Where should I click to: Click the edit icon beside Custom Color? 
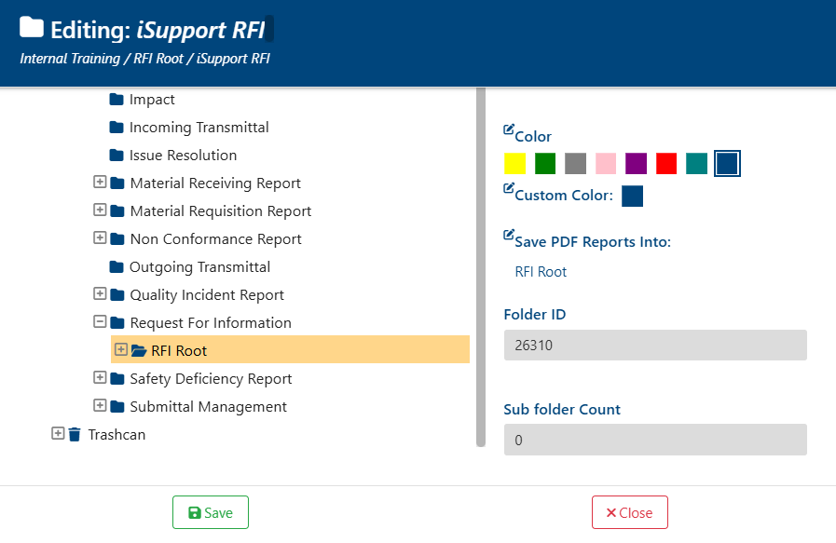pos(509,188)
